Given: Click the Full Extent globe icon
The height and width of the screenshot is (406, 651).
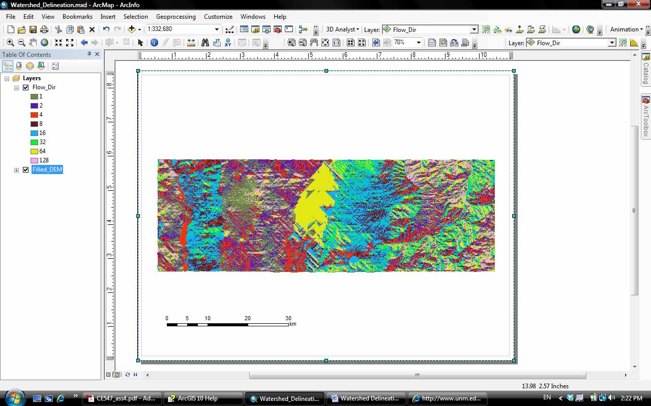Looking at the screenshot, I should (44, 42).
